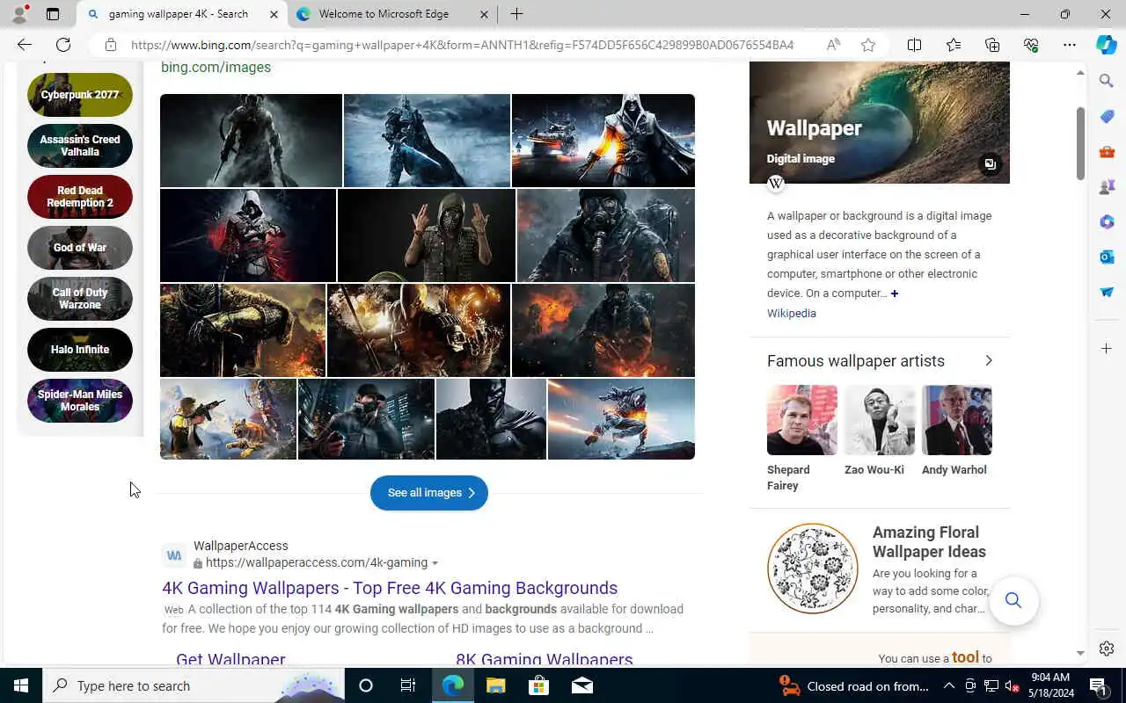Open sidebar Tools briefcase icon
The image size is (1126, 703).
[x=1107, y=151]
